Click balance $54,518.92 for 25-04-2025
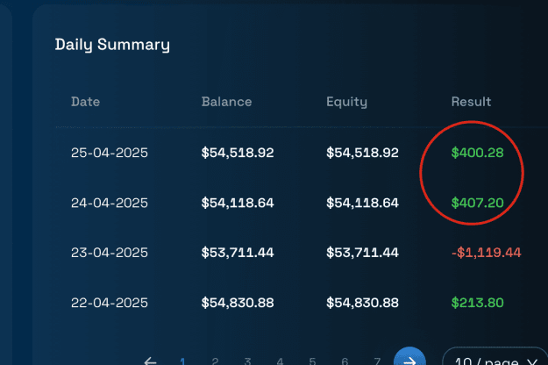This screenshot has width=548, height=365. click(238, 153)
